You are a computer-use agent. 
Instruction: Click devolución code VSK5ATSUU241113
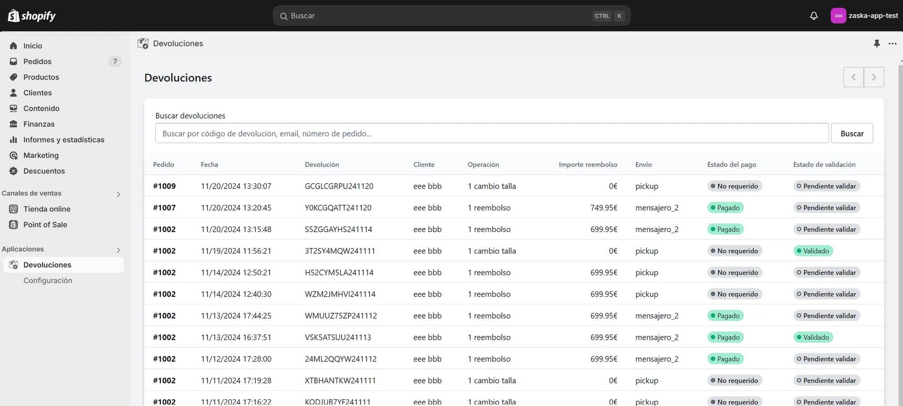tap(338, 337)
